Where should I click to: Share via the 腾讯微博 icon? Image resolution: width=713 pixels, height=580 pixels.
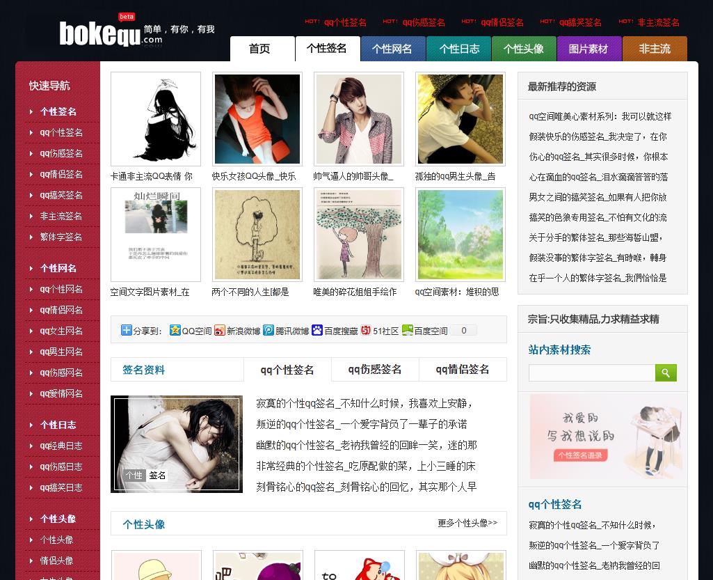click(x=269, y=330)
